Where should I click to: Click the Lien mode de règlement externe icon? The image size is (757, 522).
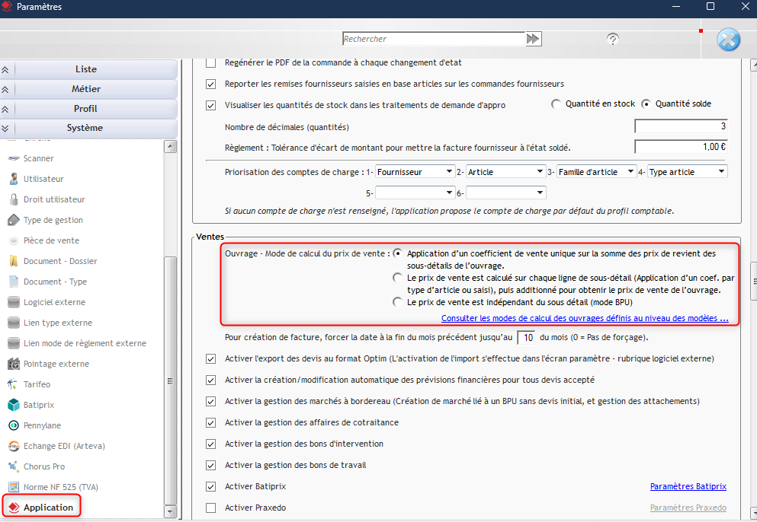(x=14, y=343)
